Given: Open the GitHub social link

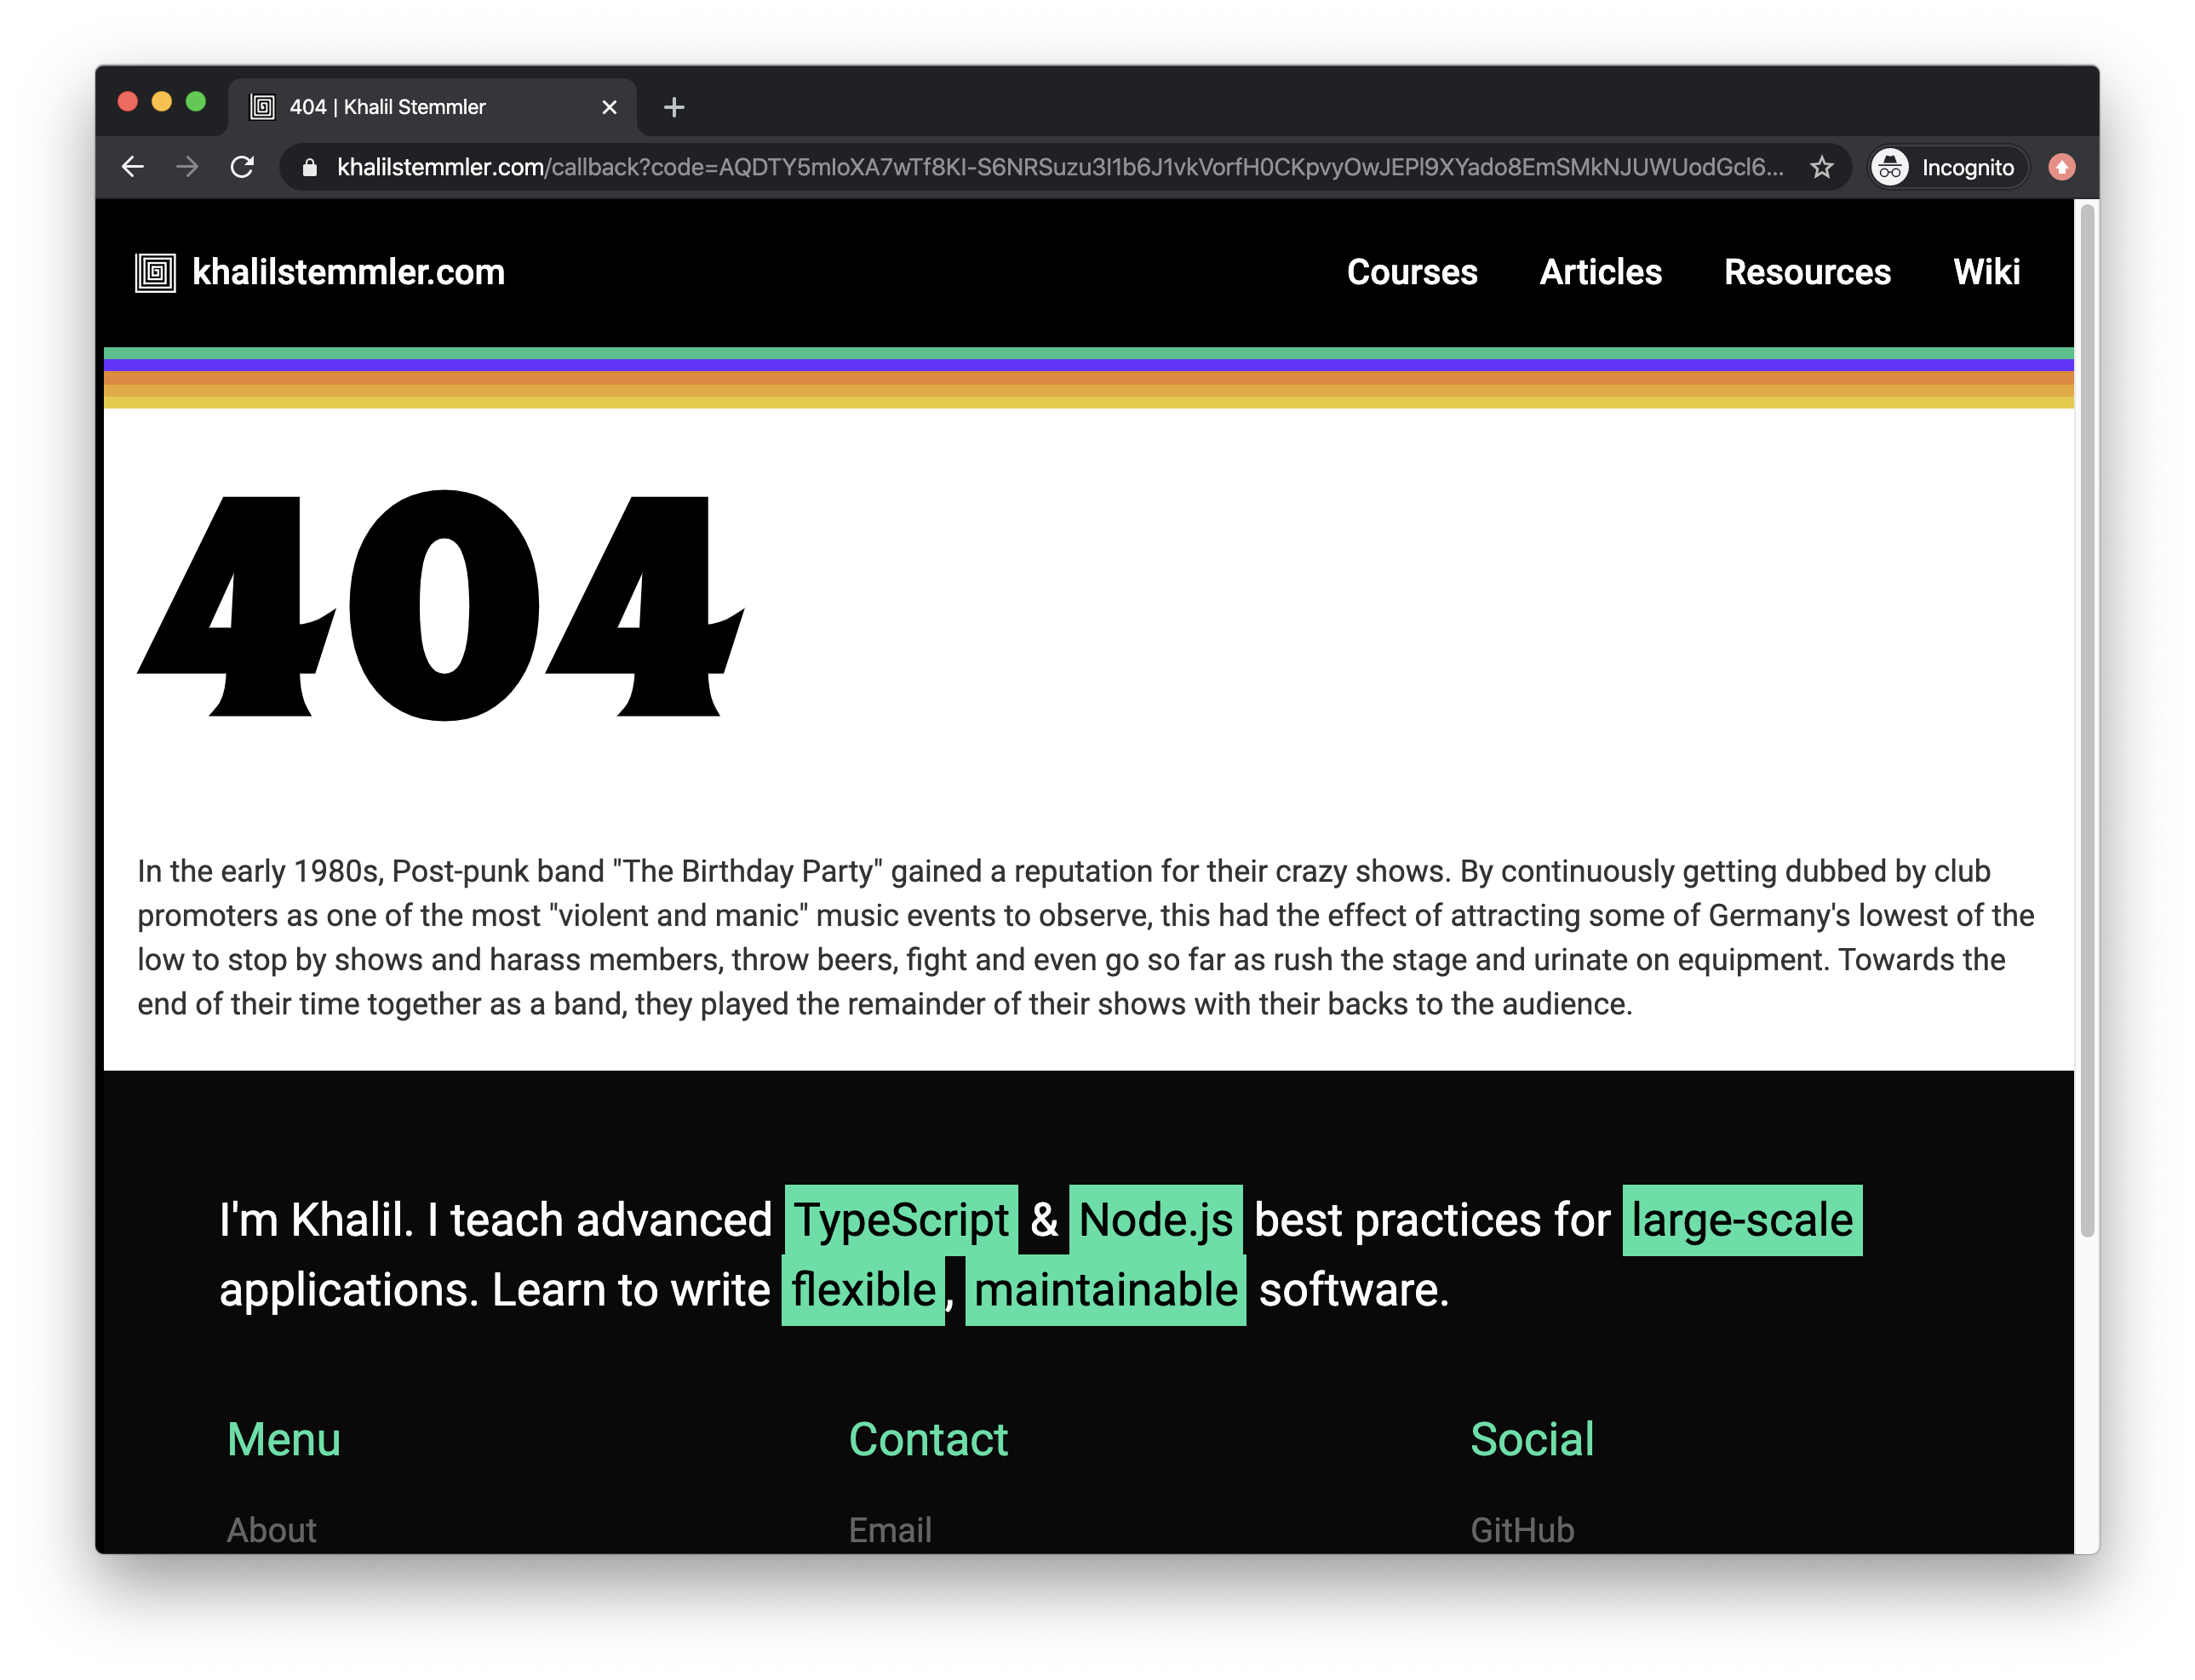Looking at the screenshot, I should point(1522,1530).
